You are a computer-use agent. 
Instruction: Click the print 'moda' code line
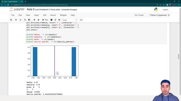(41, 39)
